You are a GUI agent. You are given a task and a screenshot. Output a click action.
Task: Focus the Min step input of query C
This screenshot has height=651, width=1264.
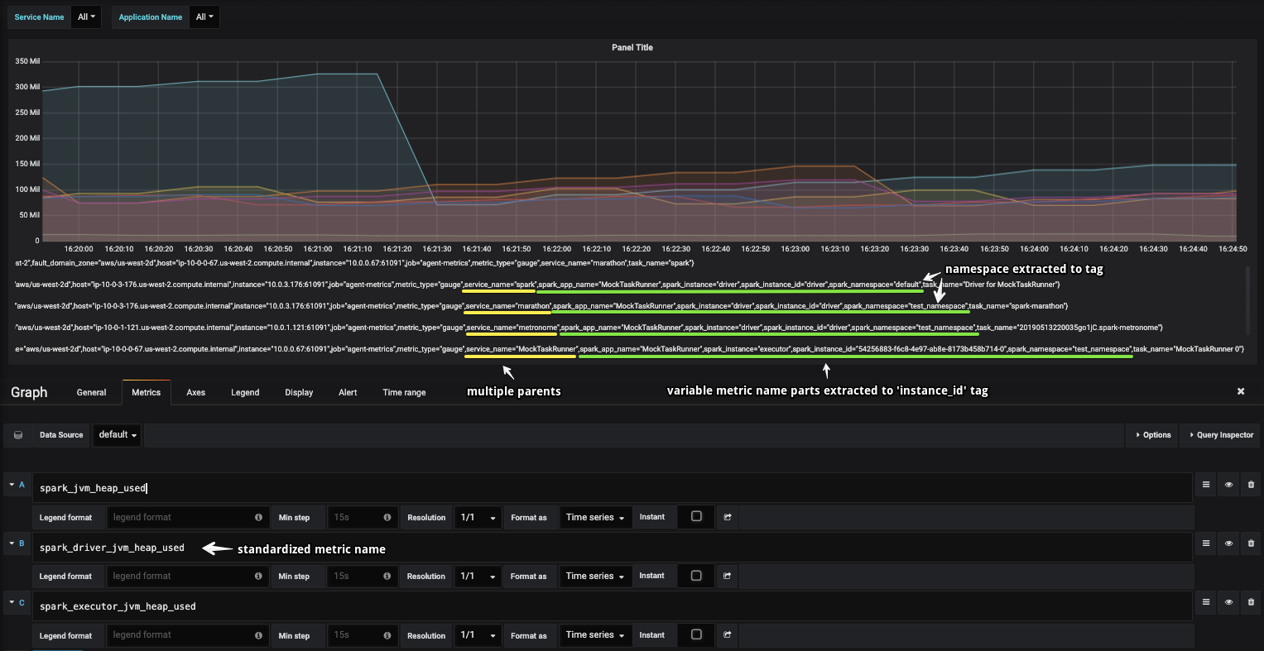[x=362, y=634]
